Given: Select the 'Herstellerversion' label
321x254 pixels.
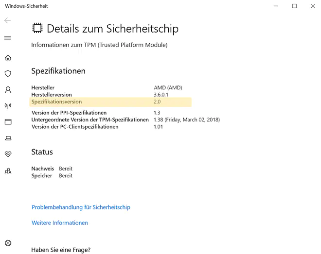Looking at the screenshot, I should click(52, 95).
